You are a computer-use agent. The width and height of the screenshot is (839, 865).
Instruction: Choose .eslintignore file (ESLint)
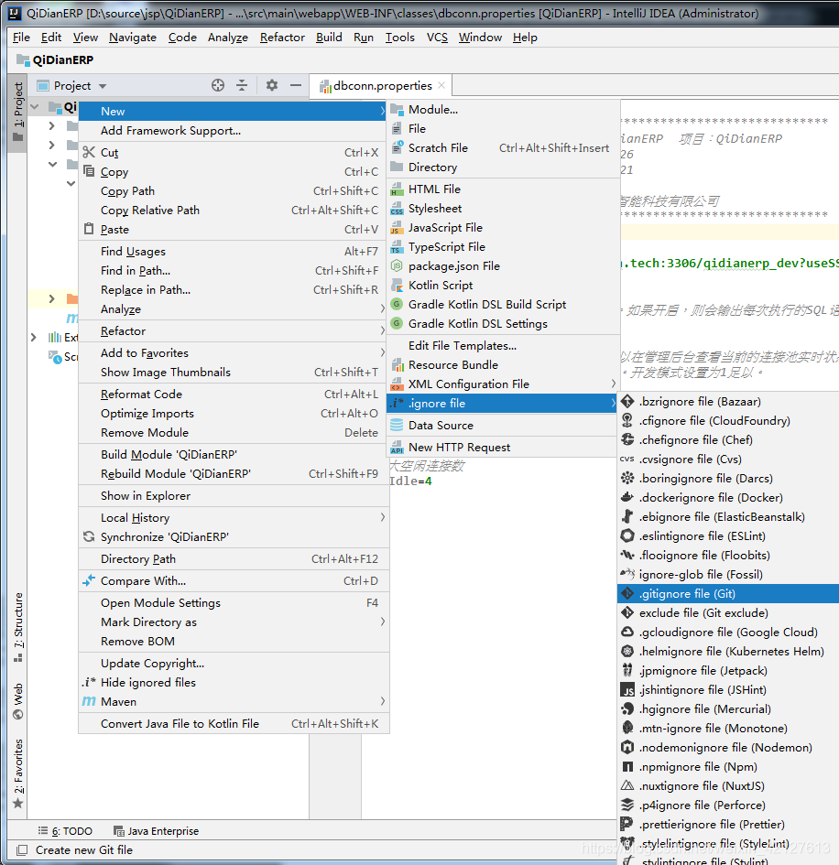pyautogui.click(x=728, y=535)
